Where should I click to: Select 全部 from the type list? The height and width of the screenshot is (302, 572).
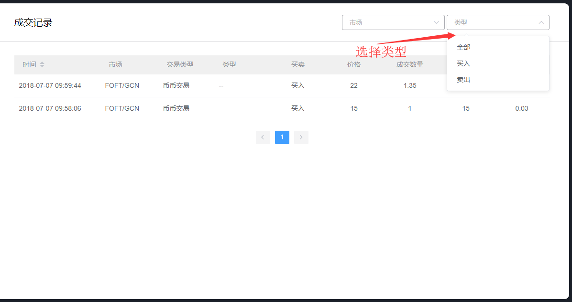[x=463, y=47]
